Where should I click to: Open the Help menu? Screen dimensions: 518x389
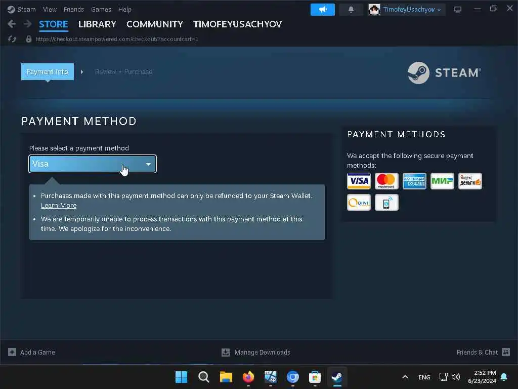point(125,9)
